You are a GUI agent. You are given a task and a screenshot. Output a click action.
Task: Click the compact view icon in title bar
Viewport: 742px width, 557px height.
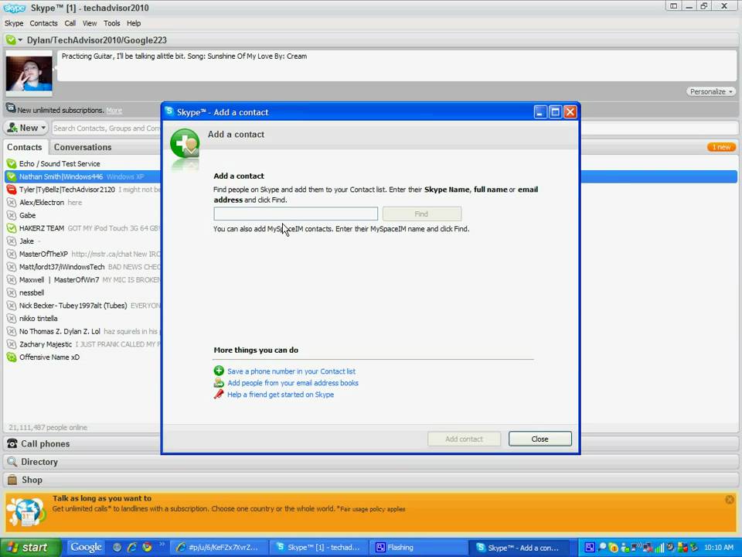click(x=673, y=6)
